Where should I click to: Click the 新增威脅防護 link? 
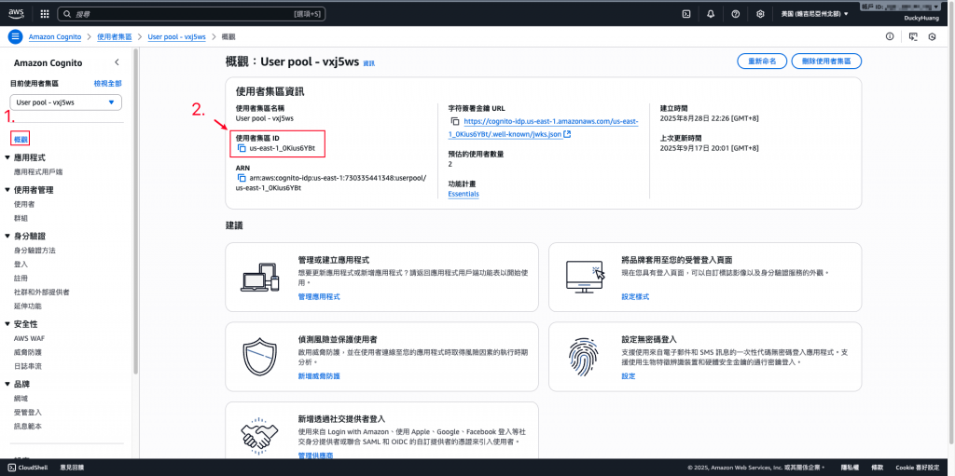[319, 376]
